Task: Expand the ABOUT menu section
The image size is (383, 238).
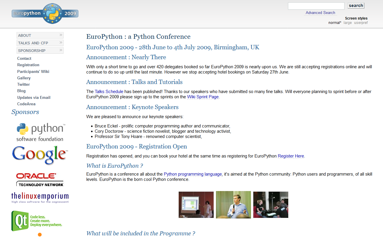Action: (x=40, y=35)
